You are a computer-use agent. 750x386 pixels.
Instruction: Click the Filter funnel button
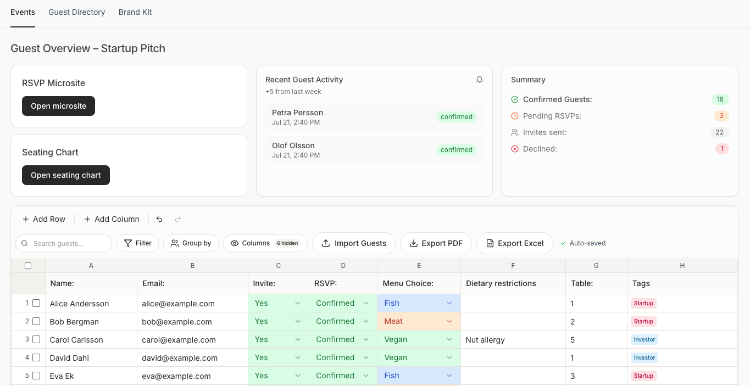[x=138, y=243]
